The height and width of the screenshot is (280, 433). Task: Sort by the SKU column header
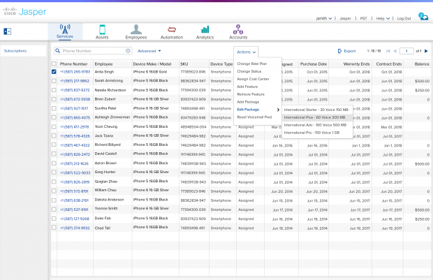(x=184, y=64)
